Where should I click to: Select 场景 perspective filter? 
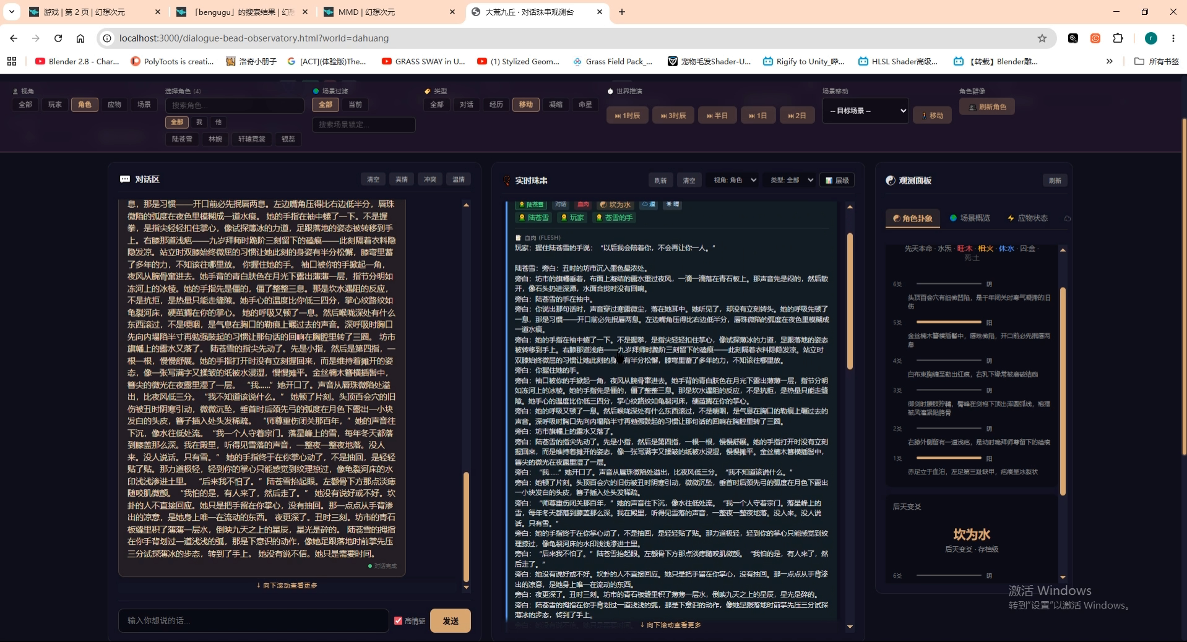point(144,105)
